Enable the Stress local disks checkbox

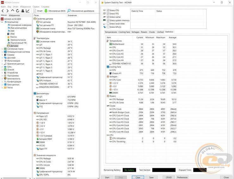coord(108,24)
